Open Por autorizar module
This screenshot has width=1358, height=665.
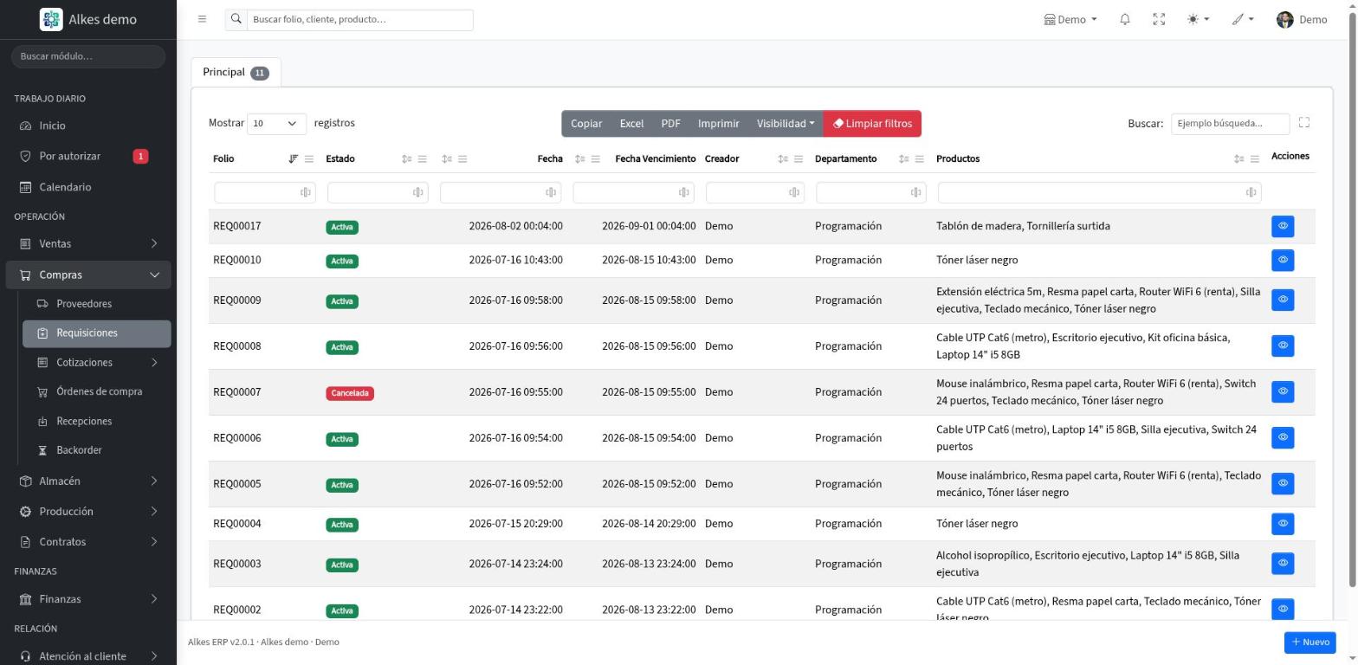[88, 156]
